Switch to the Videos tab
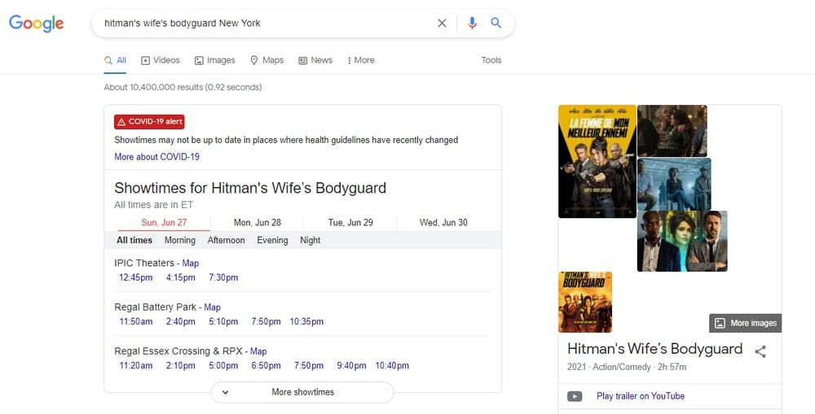815x414 pixels. pyautogui.click(x=160, y=60)
